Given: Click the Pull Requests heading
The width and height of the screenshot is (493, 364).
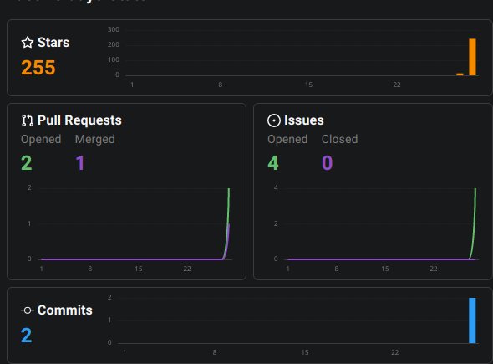Looking at the screenshot, I should pyautogui.click(x=79, y=120).
